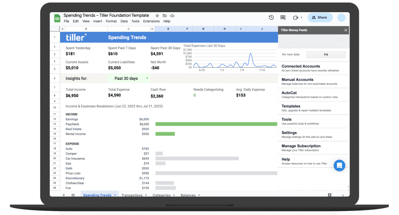Click the cloud save status icon
399x215 pixels.
point(172,16)
